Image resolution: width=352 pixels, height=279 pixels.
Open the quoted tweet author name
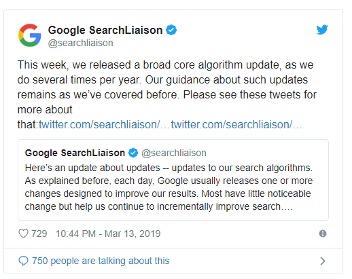[75, 153]
